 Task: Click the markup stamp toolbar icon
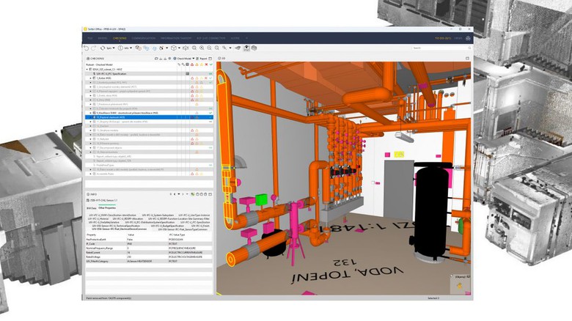pos(246,48)
